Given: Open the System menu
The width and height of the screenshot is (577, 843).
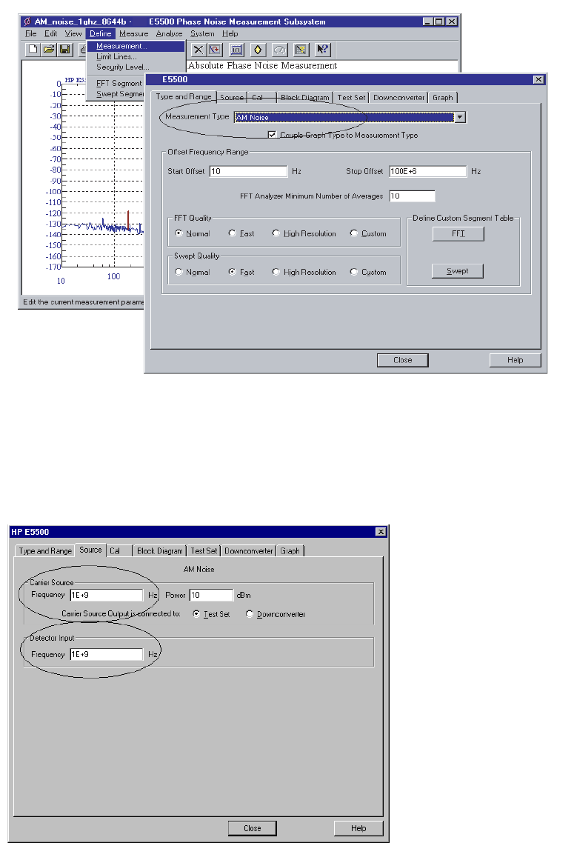Looking at the screenshot, I should click(202, 33).
